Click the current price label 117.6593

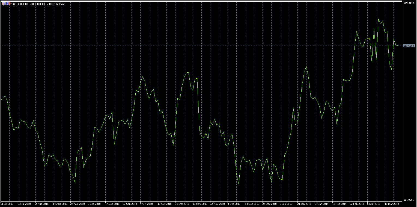(x=409, y=46)
